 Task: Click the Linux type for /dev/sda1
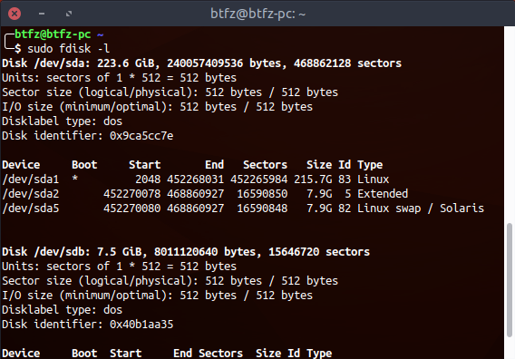click(374, 179)
